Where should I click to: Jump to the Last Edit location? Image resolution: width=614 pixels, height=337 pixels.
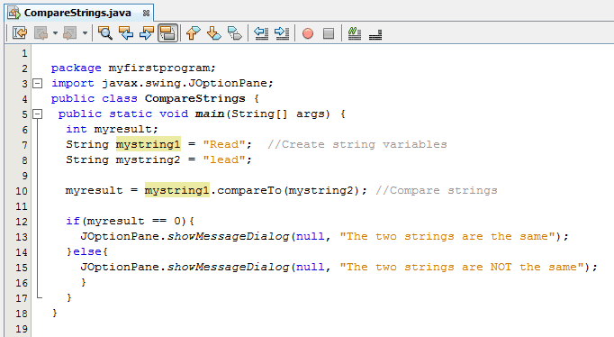20,33
